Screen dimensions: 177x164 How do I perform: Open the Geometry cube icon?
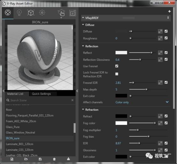pyautogui.click(x=31, y=13)
